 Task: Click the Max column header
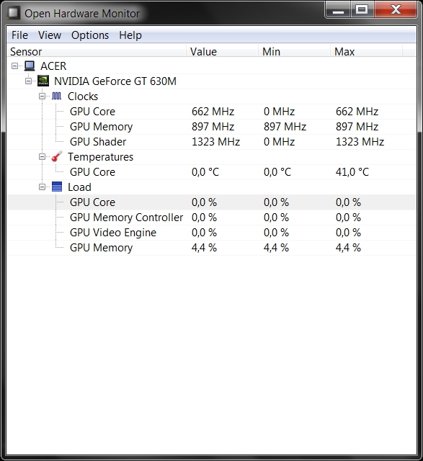[366, 51]
